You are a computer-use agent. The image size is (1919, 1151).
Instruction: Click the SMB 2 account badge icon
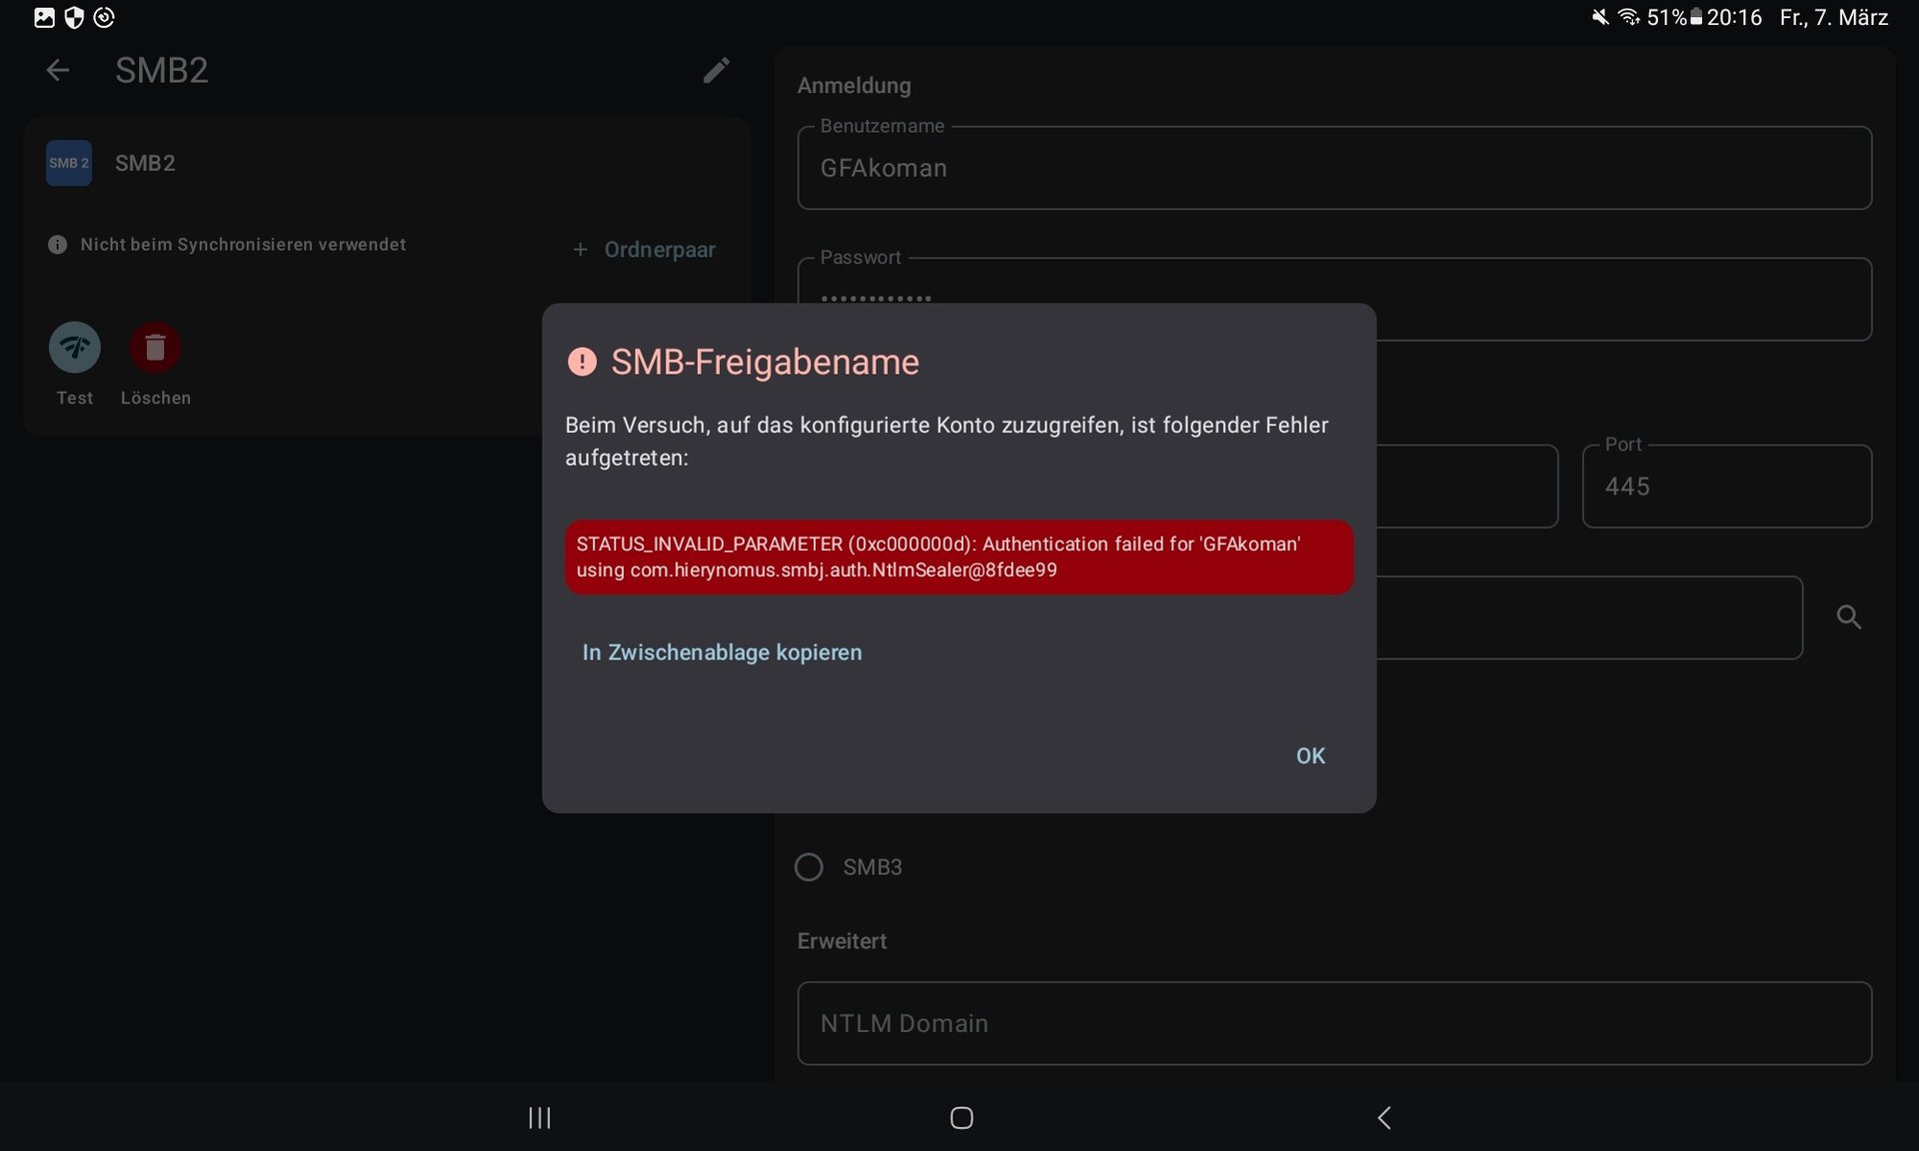coord(69,163)
